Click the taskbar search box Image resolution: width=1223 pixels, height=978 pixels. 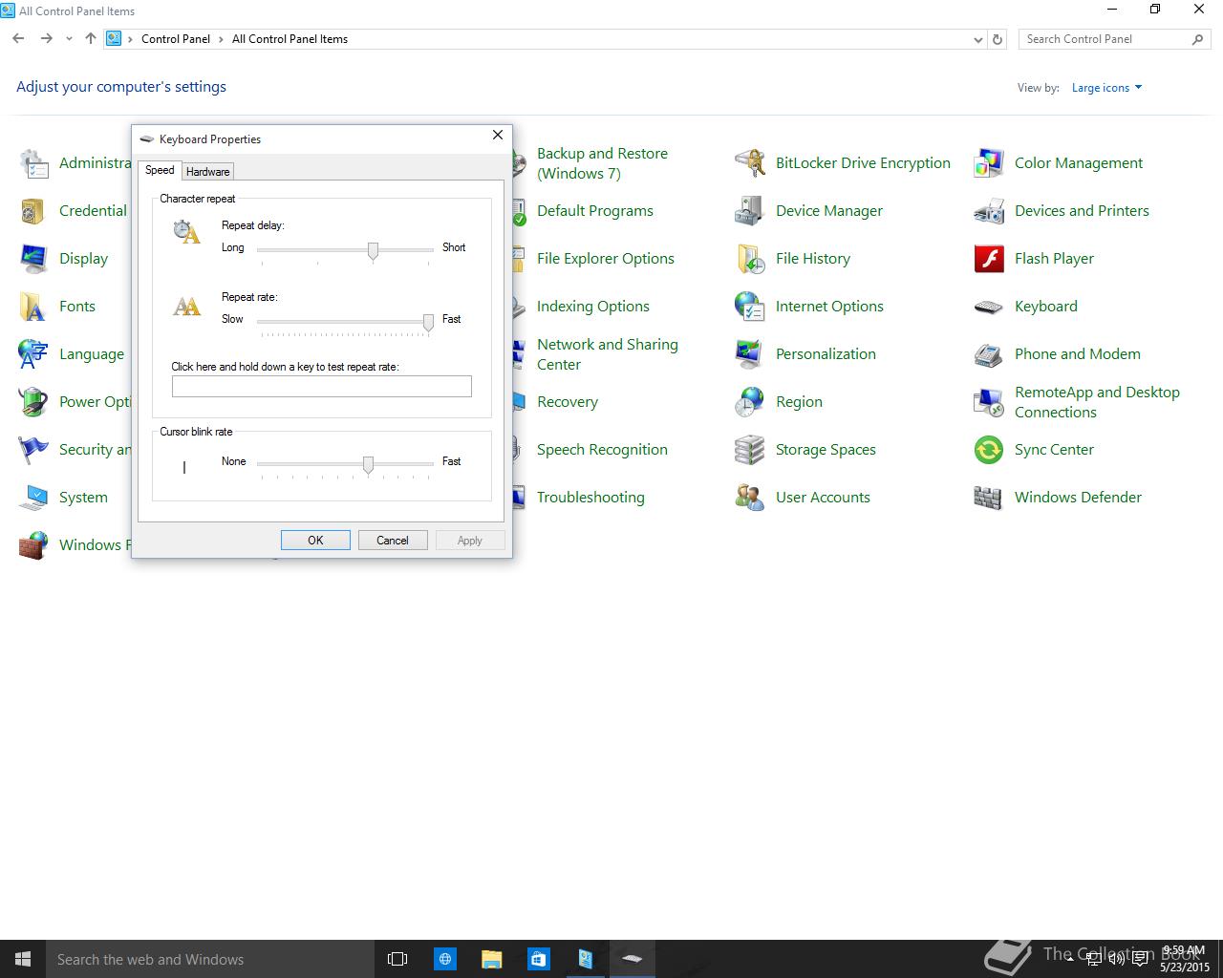(x=210, y=959)
